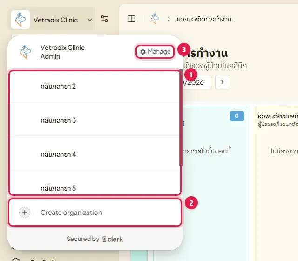
Task: Open the Vetradix Clinic organization switcher
Action: point(52,20)
